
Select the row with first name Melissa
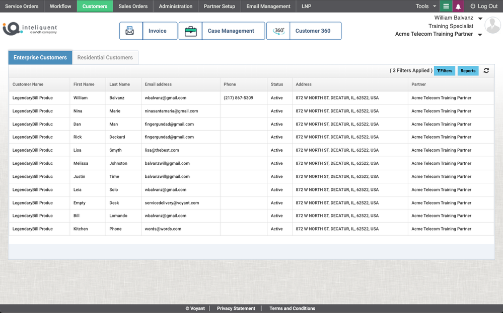tap(252, 163)
